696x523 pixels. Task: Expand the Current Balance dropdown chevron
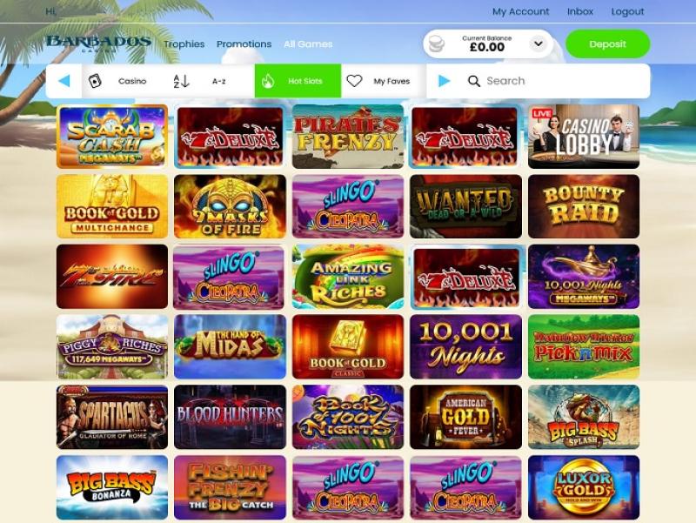point(538,44)
